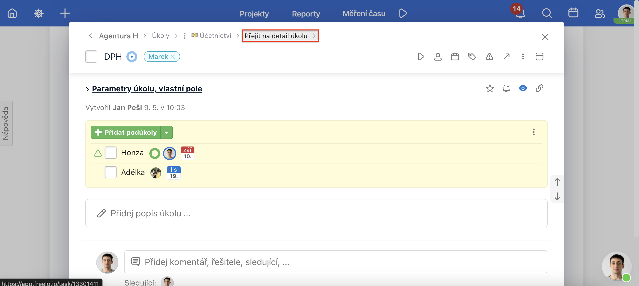Open subtasks section three-dot menu

point(533,132)
